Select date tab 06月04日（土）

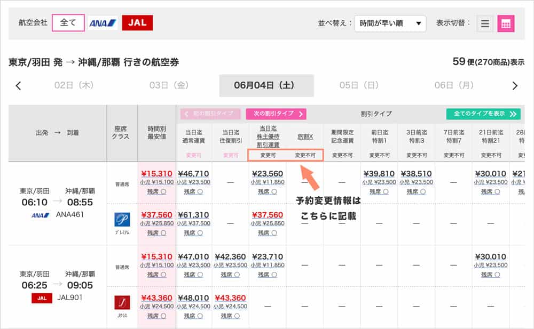(266, 85)
